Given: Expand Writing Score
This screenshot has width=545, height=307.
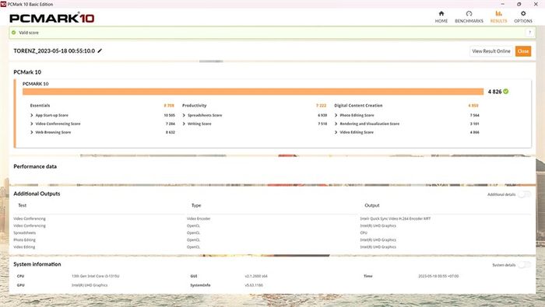Looking at the screenshot, I should tap(184, 124).
